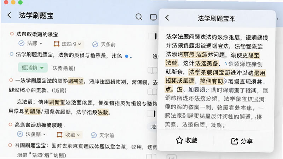Select the blue radio circle of second list item
Screen dimensions: 283x159
12,54
